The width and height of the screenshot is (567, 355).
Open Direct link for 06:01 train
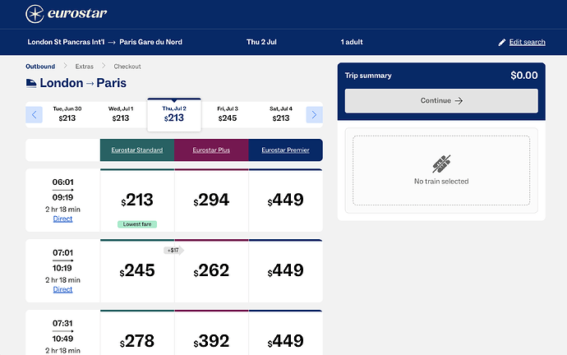click(x=62, y=219)
